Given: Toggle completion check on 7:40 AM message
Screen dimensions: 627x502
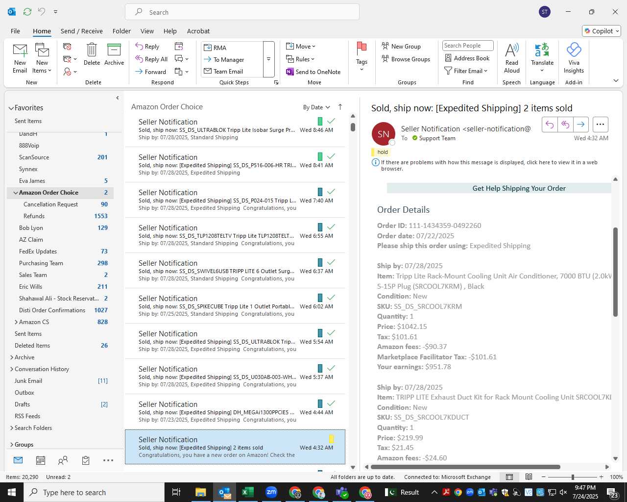Looking at the screenshot, I should click(x=331, y=192).
